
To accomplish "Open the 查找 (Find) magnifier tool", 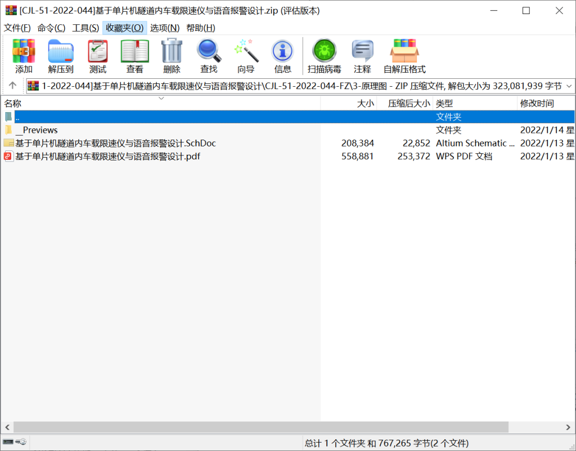I will pos(209,56).
